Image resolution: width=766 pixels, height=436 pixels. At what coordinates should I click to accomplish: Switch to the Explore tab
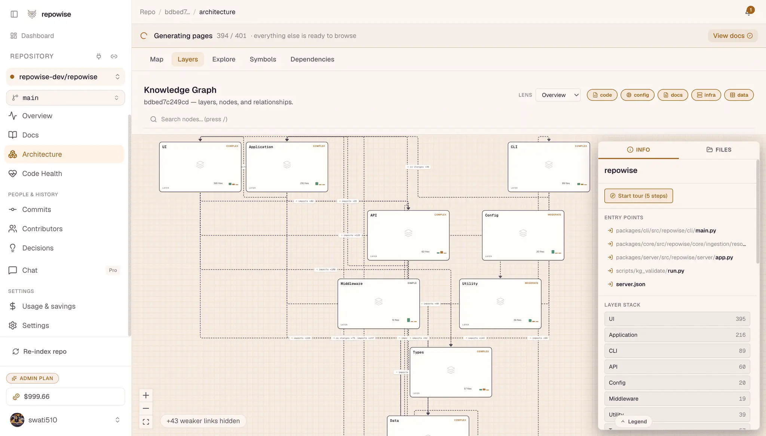(x=224, y=59)
